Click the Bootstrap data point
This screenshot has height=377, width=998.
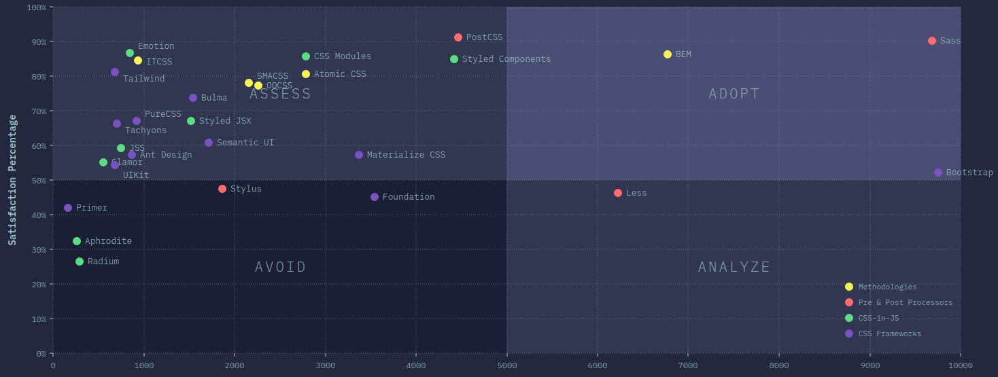[938, 173]
